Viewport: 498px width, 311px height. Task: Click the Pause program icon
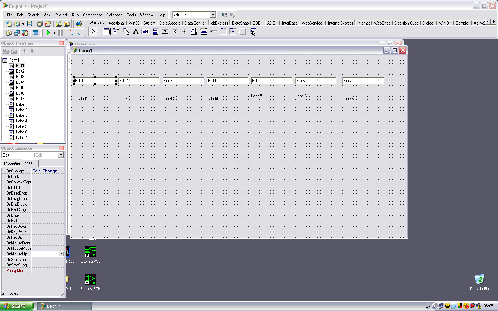click(x=61, y=33)
